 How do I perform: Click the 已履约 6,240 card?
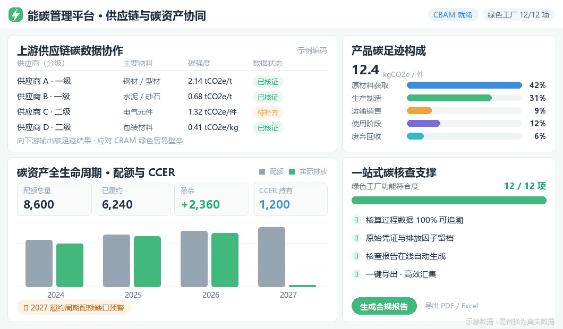133,199
